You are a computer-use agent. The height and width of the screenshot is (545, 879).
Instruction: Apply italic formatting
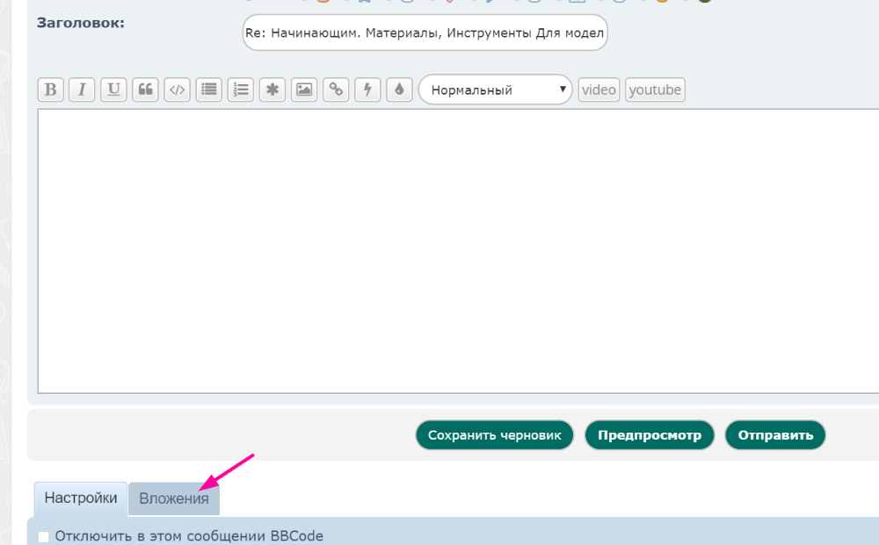(82, 90)
